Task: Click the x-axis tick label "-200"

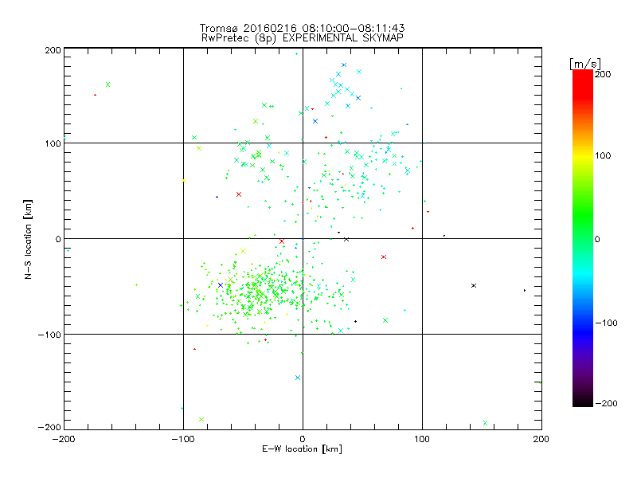Action: pyautogui.click(x=64, y=439)
